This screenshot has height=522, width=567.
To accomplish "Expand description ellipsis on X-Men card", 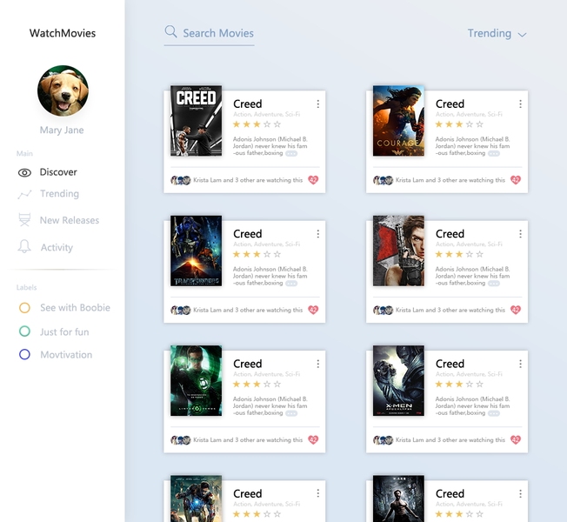I will [x=494, y=413].
